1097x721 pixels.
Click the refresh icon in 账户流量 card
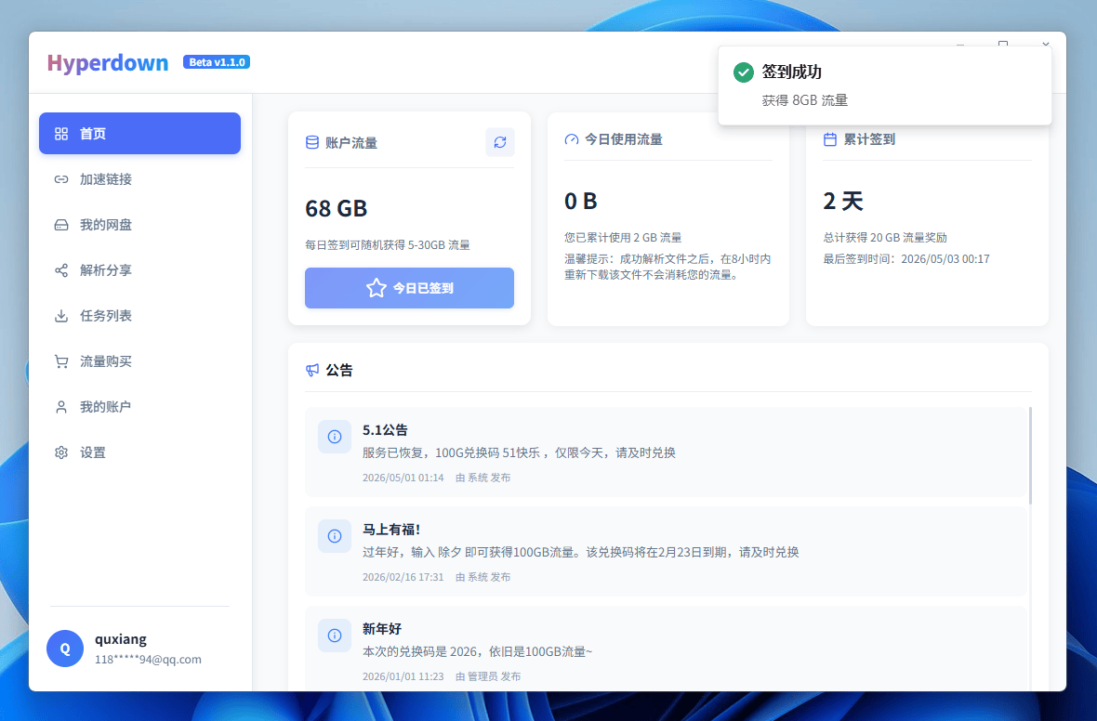pyautogui.click(x=499, y=142)
